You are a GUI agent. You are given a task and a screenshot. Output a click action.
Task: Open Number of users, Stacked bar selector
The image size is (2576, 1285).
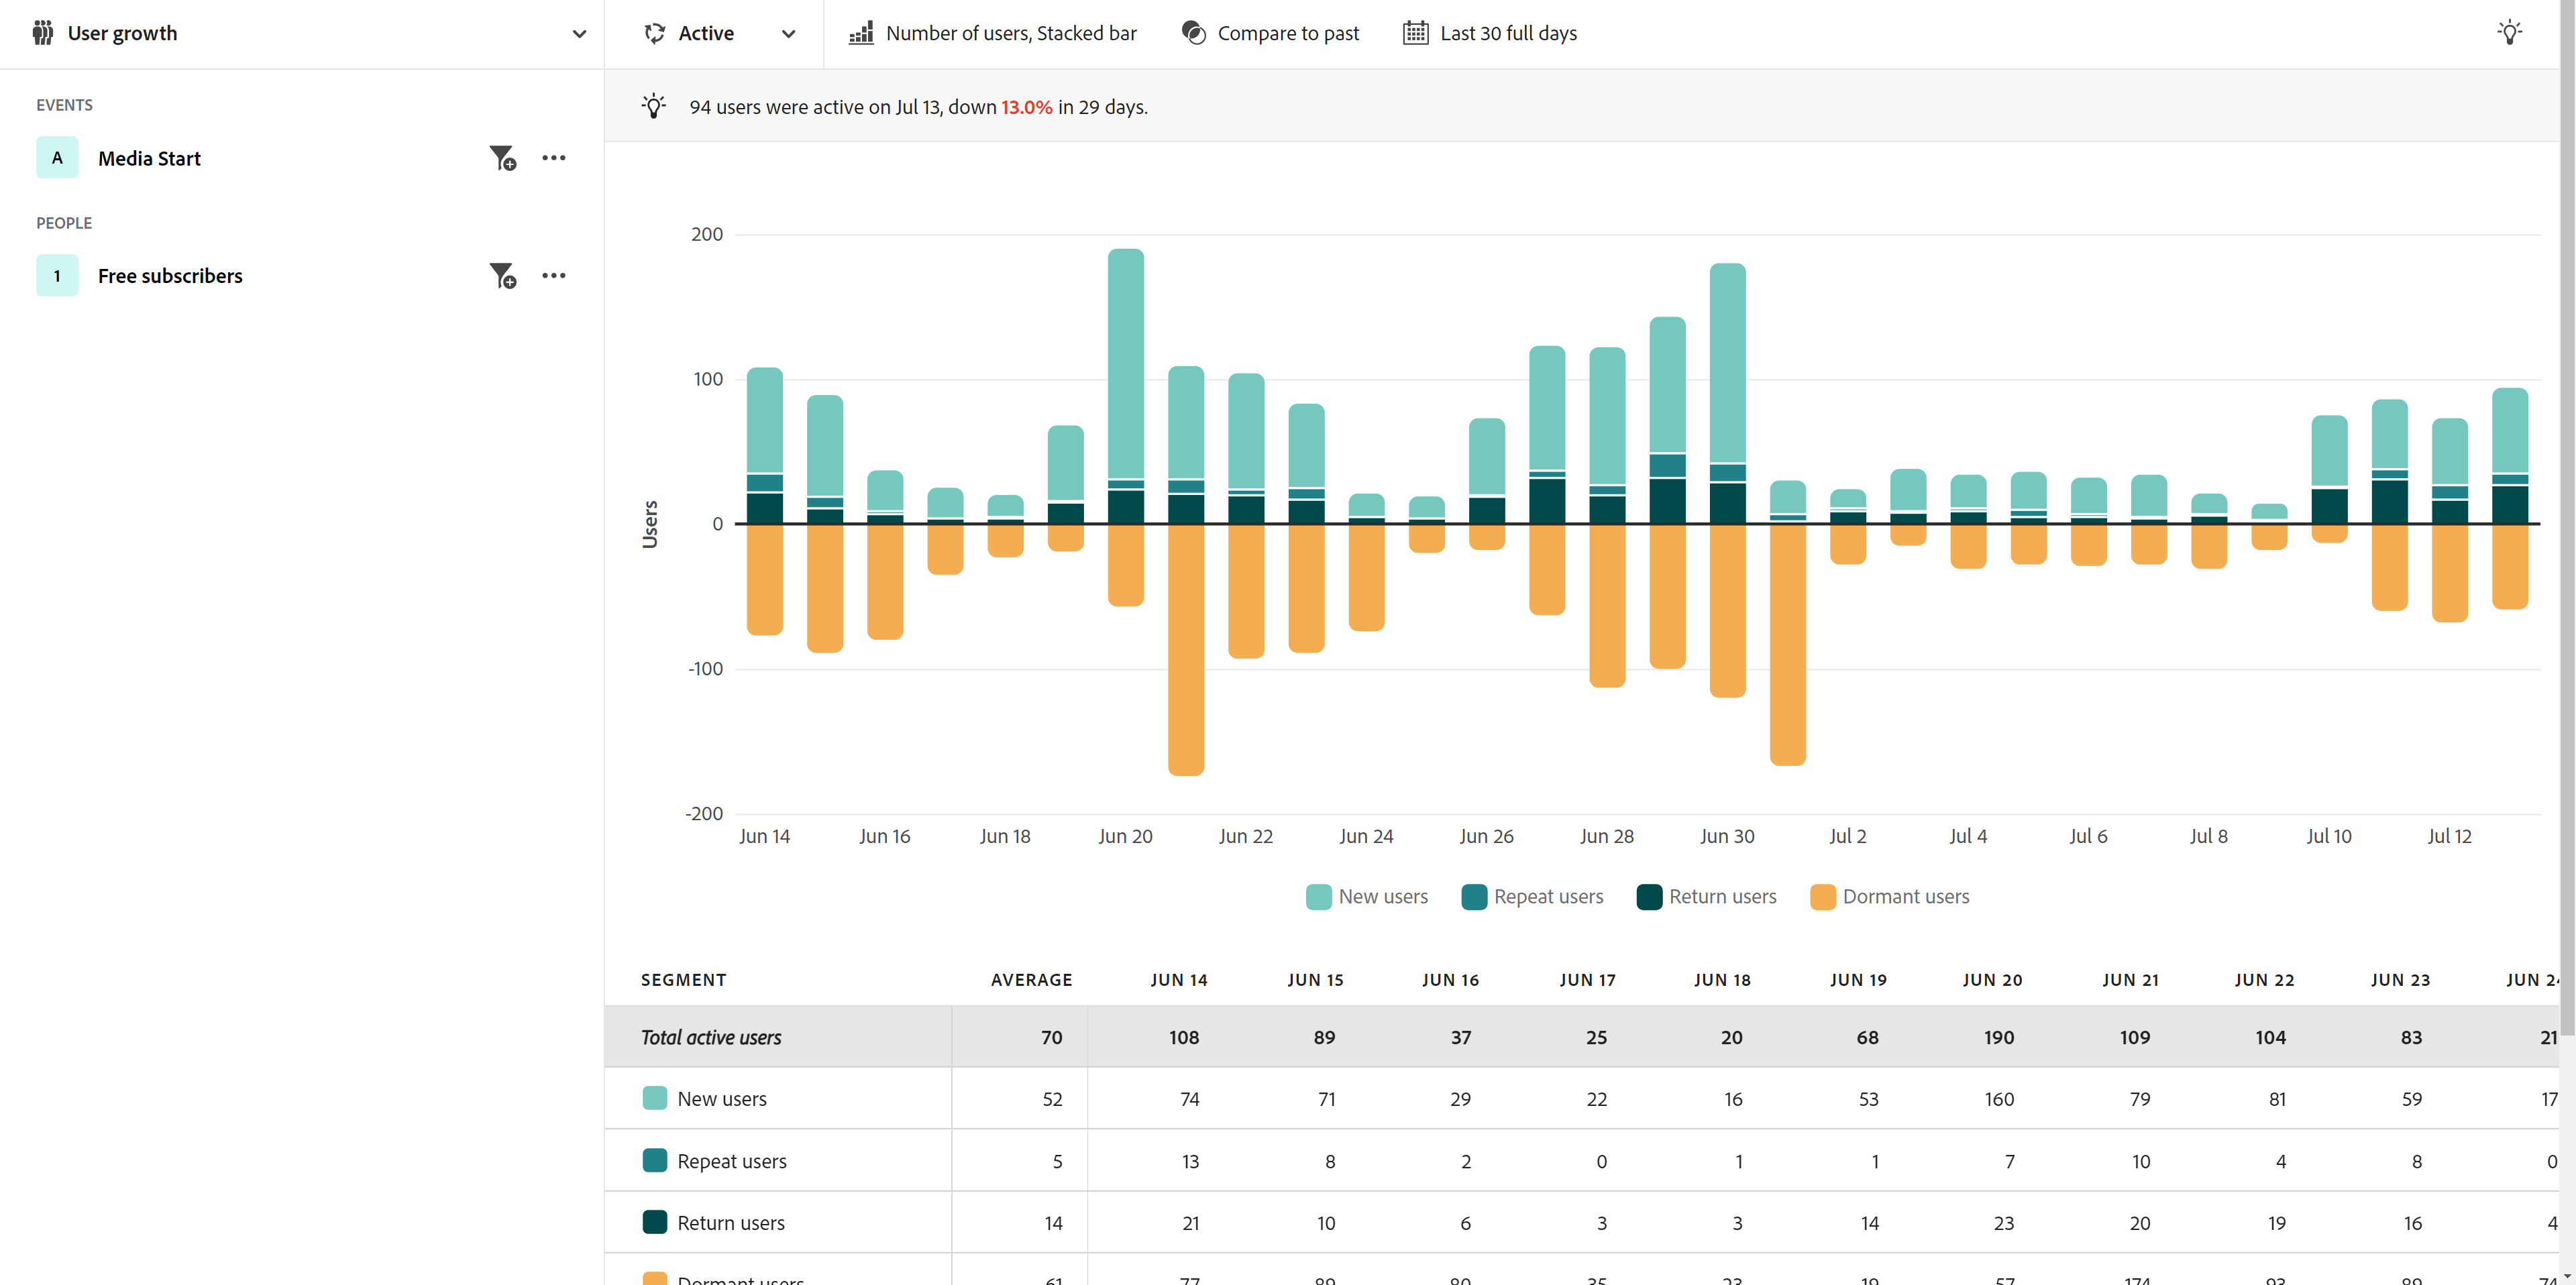[1010, 33]
